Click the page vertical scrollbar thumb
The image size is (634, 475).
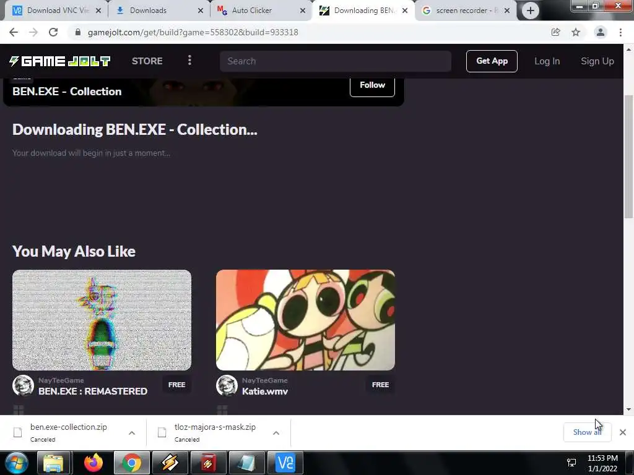pyautogui.click(x=628, y=156)
